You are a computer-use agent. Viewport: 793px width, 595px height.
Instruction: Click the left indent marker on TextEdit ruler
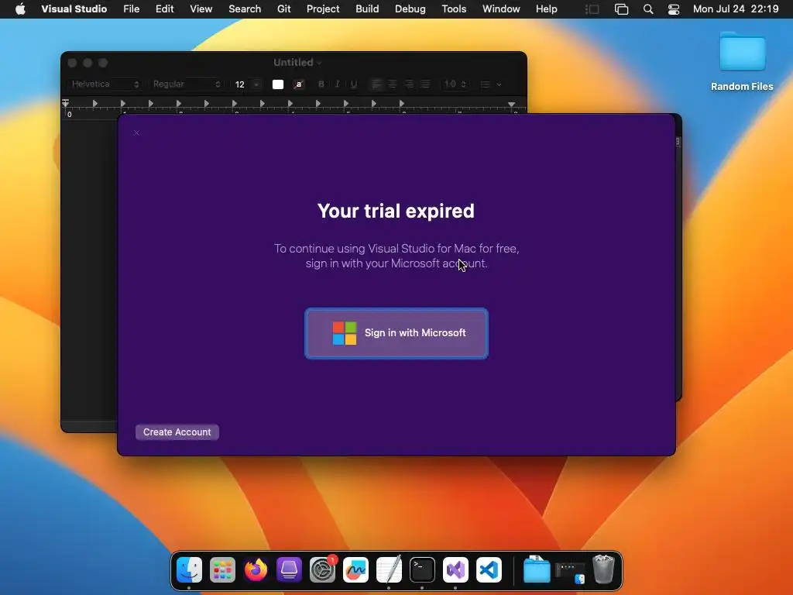[65, 104]
